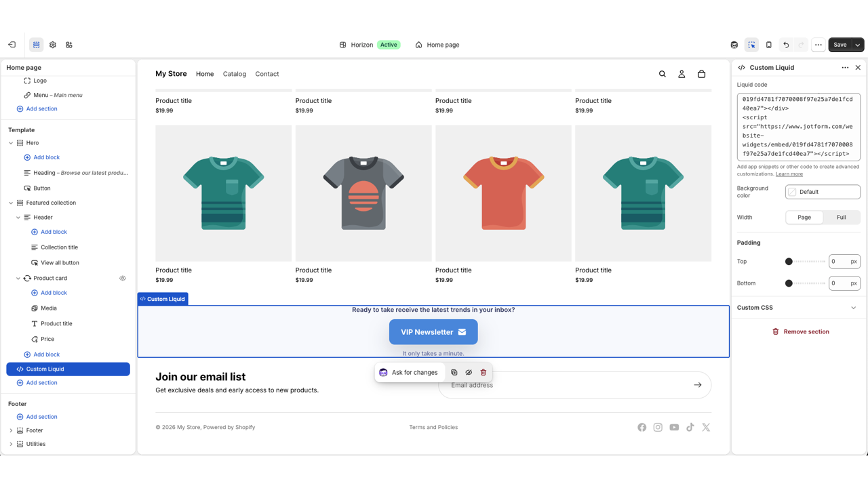Open the Catalog menu link in preview
The height and width of the screenshot is (488, 868).
[235, 74]
